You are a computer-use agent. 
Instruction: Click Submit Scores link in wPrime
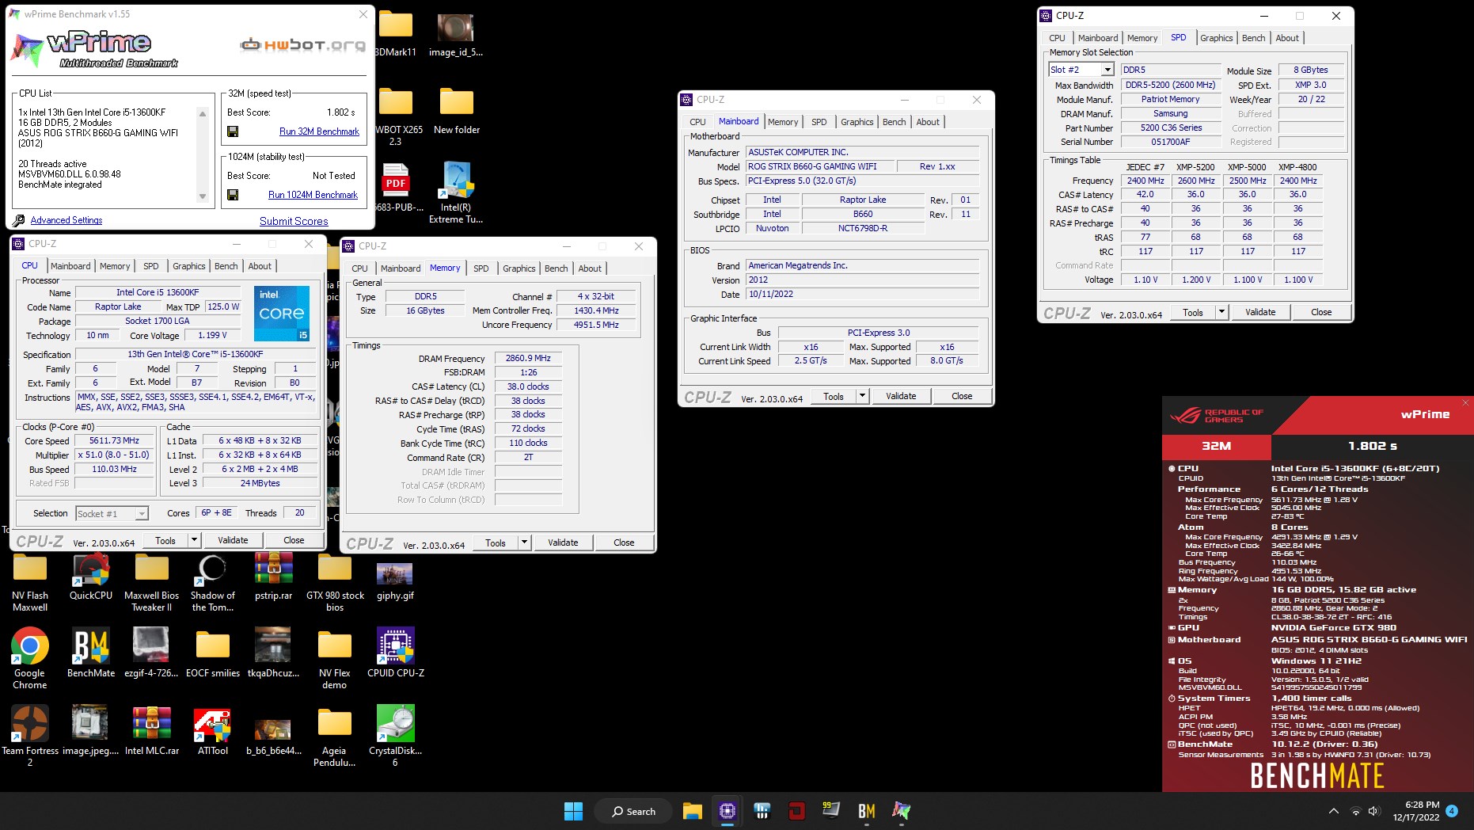(x=294, y=221)
